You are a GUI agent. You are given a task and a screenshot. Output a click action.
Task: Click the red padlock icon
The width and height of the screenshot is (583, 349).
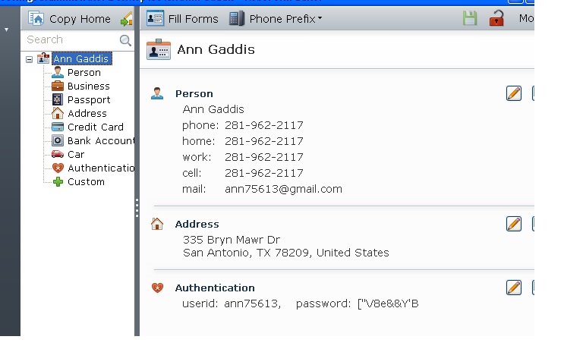[x=497, y=18]
